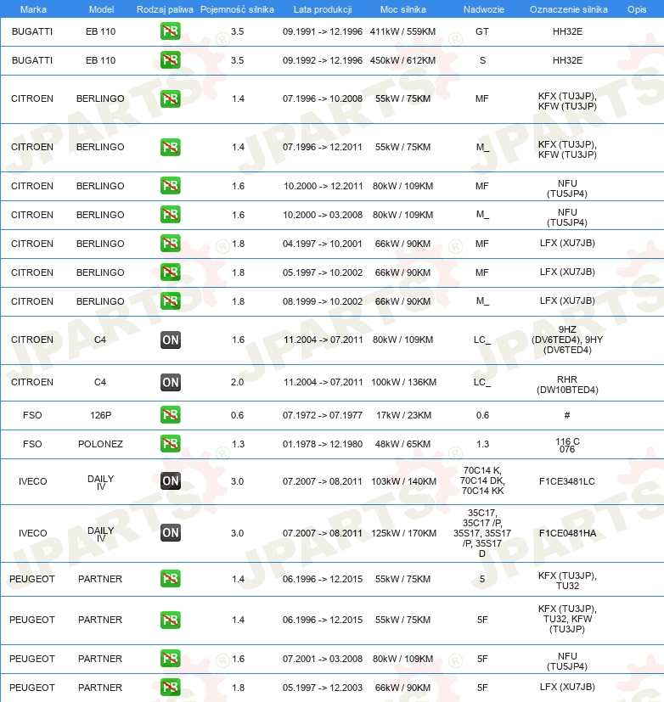This screenshot has width=664, height=702.
Task: Click Lata produkcji column header
Action: point(323,9)
